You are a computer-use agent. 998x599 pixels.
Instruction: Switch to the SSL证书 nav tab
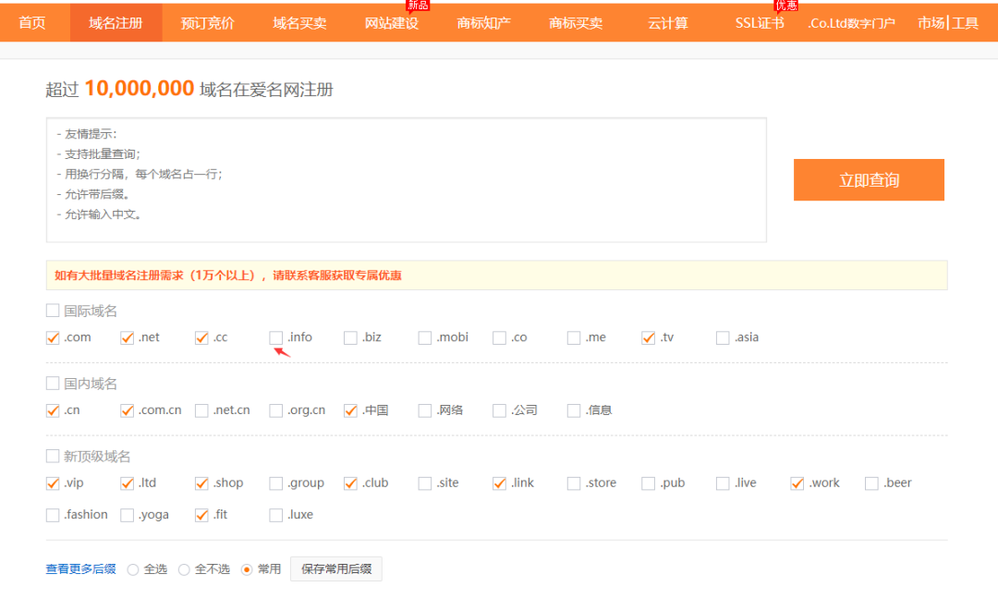[x=760, y=22]
